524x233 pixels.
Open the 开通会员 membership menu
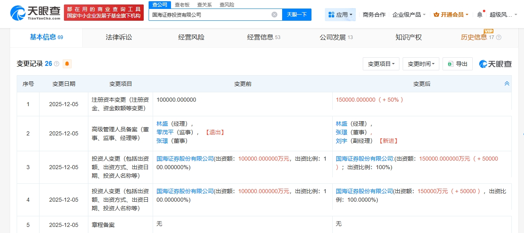pos(451,15)
